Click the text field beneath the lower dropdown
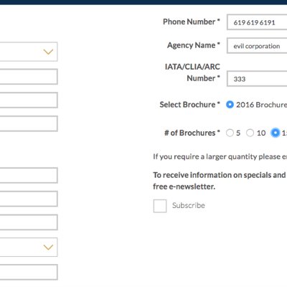This screenshot has height=287, width=287. pos(29,272)
